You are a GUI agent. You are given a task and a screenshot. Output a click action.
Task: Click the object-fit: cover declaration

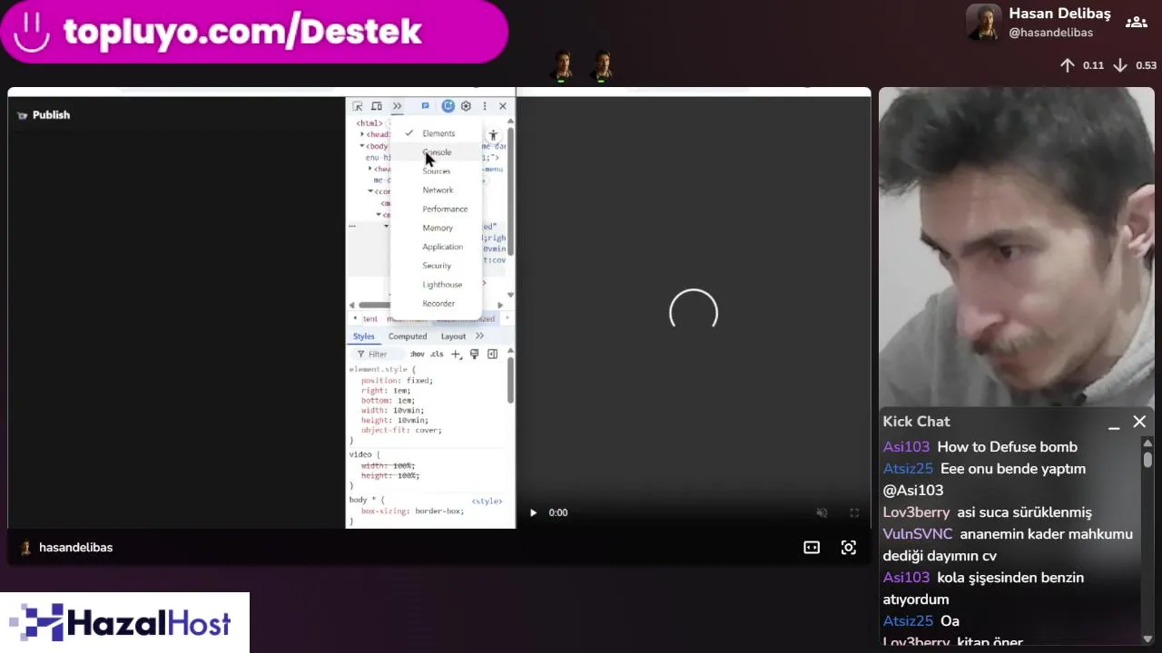[401, 431]
